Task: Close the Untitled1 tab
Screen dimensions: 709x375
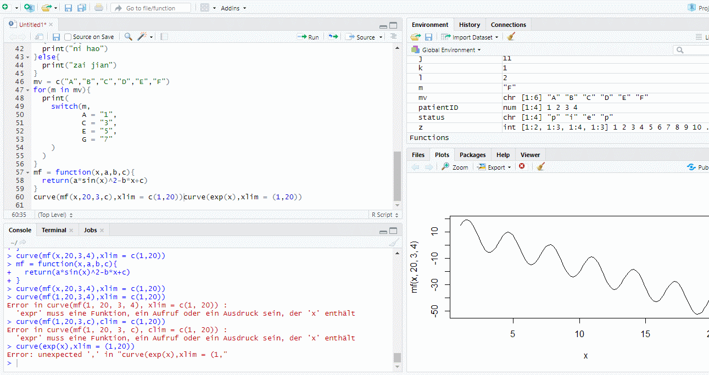Action: point(51,25)
